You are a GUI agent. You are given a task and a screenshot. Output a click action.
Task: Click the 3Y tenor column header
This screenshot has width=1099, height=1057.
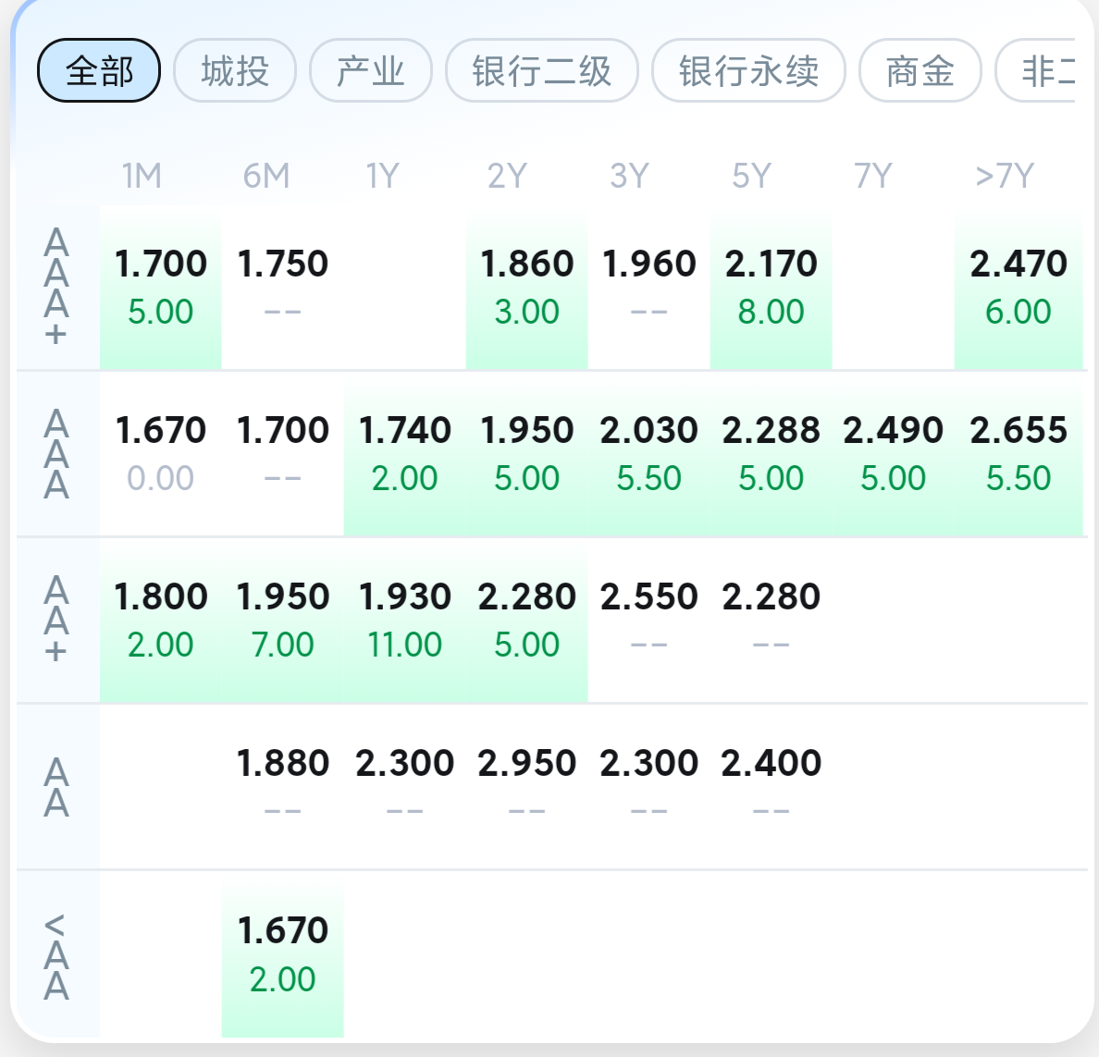point(629,176)
